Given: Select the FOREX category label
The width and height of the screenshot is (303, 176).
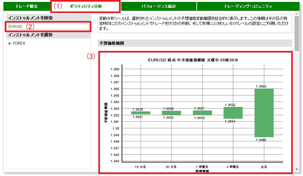Looking at the screenshot, I should coord(19,43).
